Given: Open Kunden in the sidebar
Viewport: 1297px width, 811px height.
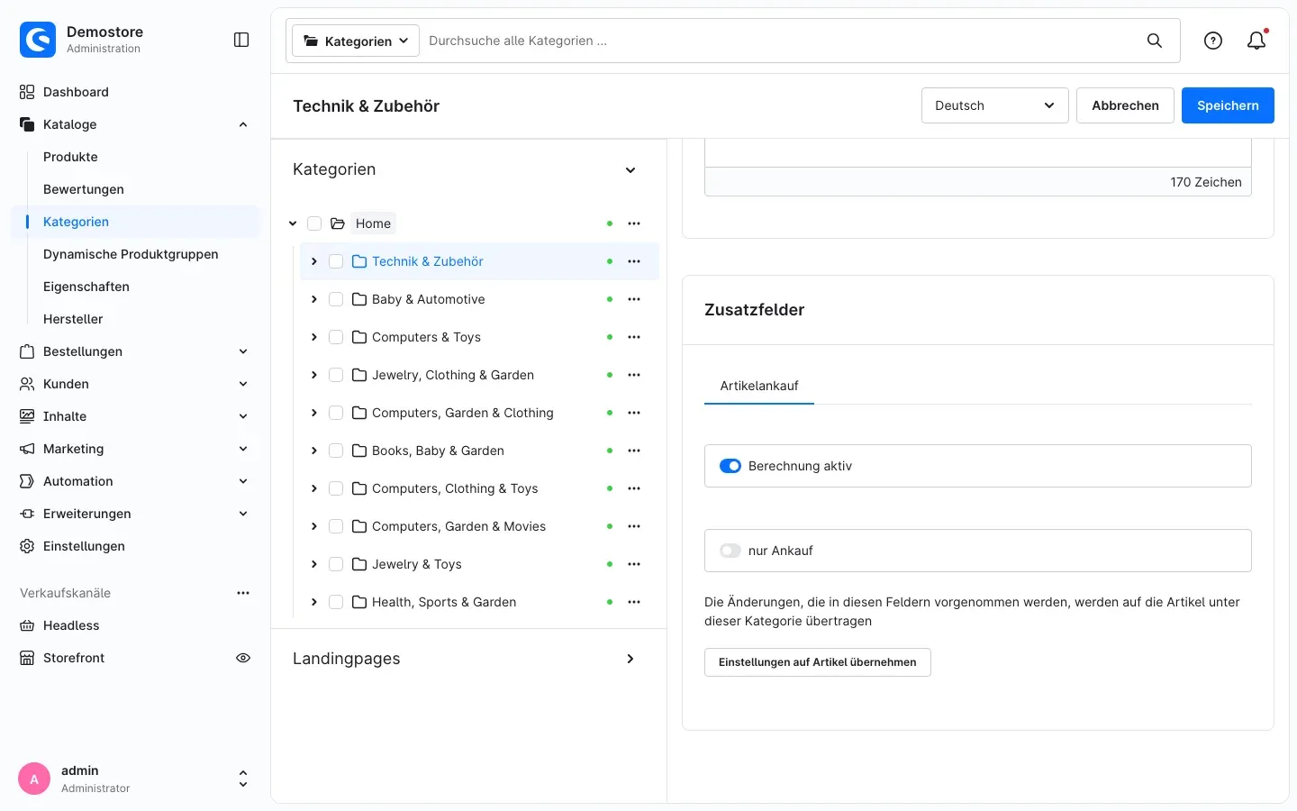Looking at the screenshot, I should [135, 384].
